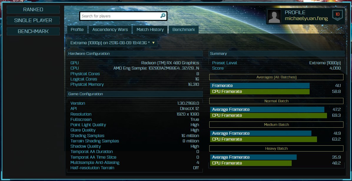This screenshot has width=352, height=181.
Task: Click the BENCHMARK sidebar button
Action: pyautogui.click(x=33, y=31)
